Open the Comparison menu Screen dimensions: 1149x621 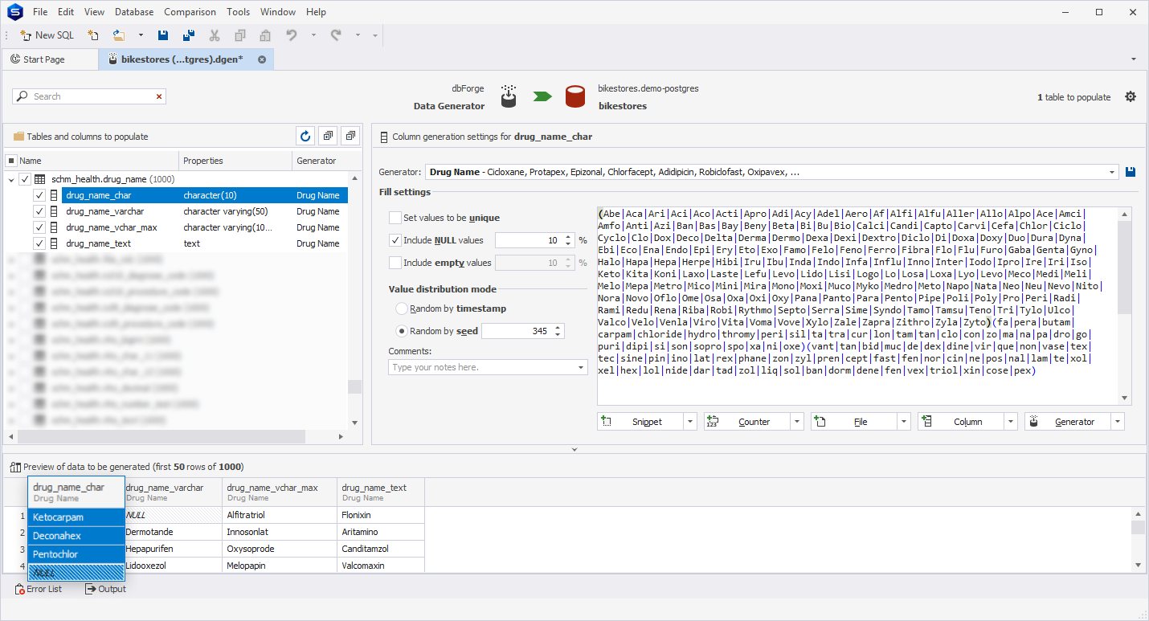[190, 12]
